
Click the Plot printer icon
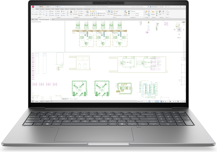pos(48,7)
